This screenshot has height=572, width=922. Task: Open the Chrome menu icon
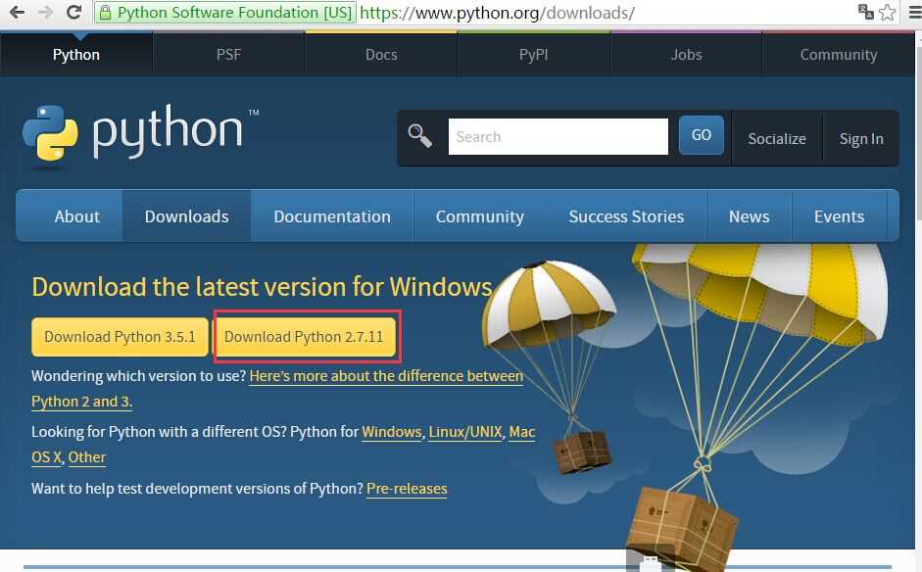click(x=915, y=12)
